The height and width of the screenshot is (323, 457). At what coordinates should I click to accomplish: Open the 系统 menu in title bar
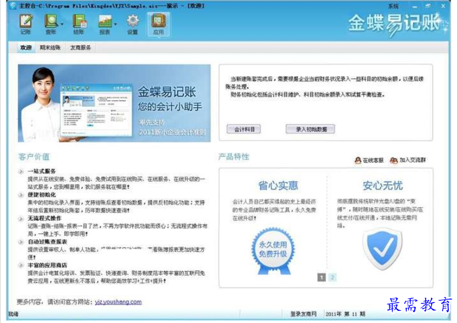(393, 6)
